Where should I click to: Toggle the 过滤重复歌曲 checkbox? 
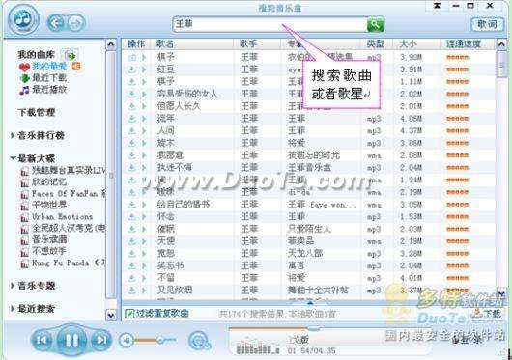[x=129, y=314]
